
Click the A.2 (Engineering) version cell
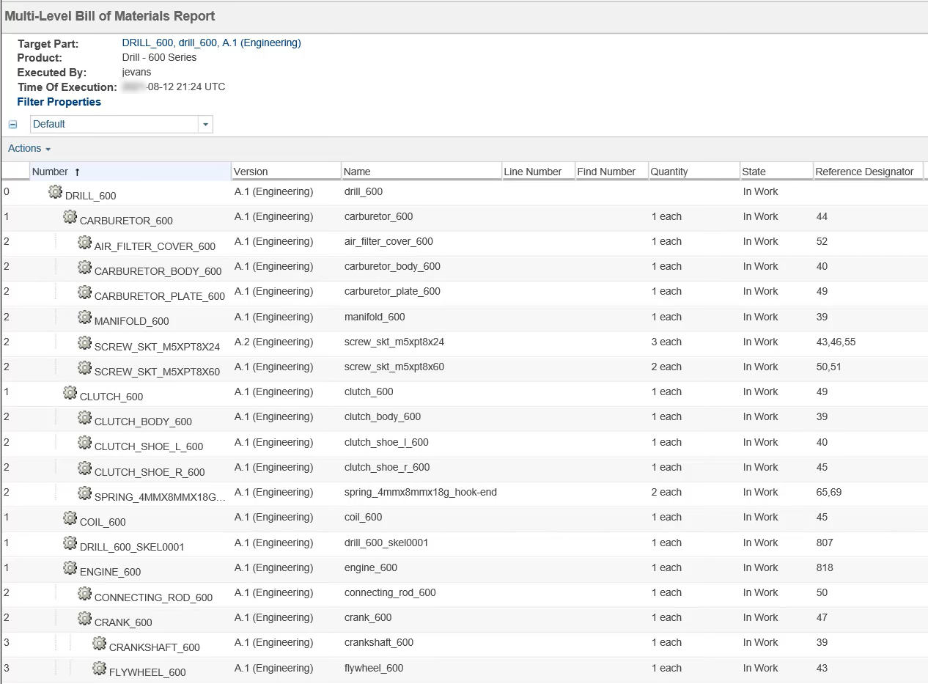[x=273, y=342]
